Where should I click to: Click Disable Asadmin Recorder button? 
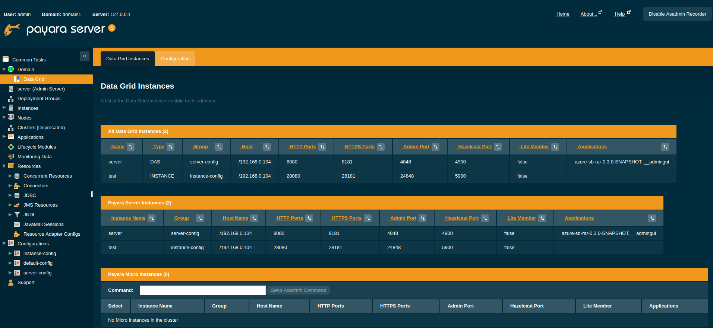coord(677,14)
